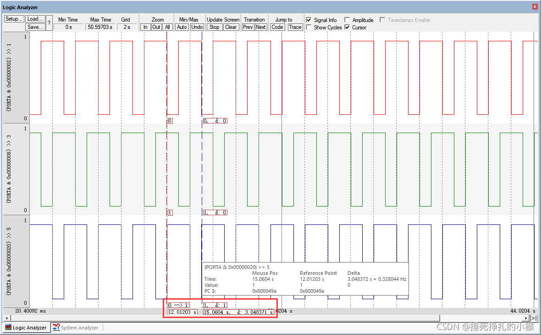Click the 44.0204 s end time label
This screenshot has height=335, width=541.
pyautogui.click(x=523, y=311)
